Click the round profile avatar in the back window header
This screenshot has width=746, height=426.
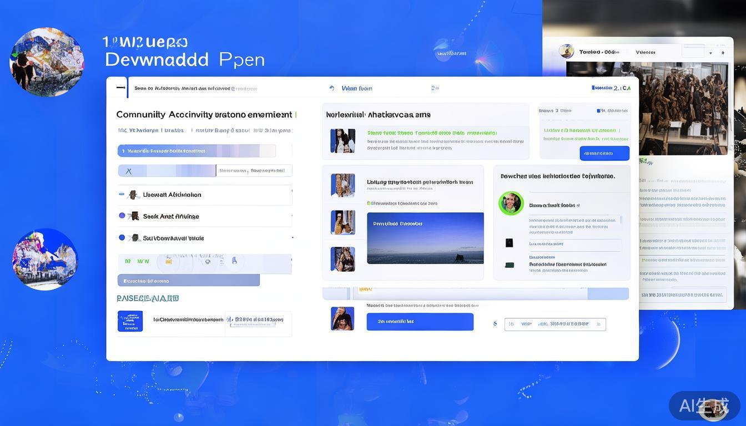coord(566,52)
